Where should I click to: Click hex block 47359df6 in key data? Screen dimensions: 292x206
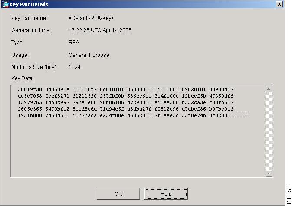221,96
